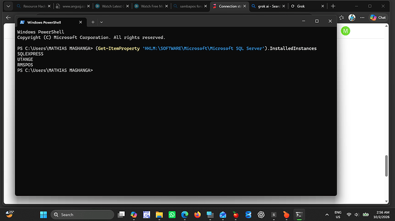
Task: Click the UTANGE output line
Action: tap(25, 59)
